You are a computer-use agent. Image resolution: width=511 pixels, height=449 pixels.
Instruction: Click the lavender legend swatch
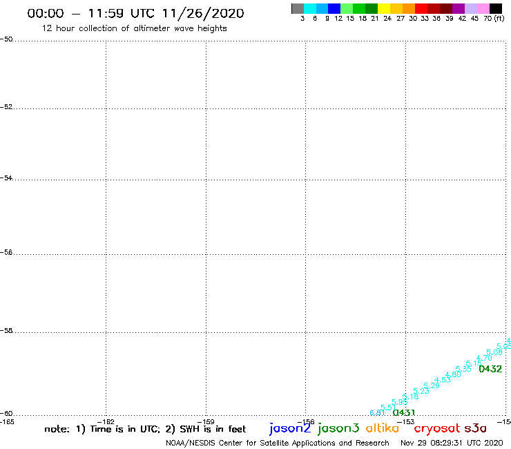coord(470,8)
